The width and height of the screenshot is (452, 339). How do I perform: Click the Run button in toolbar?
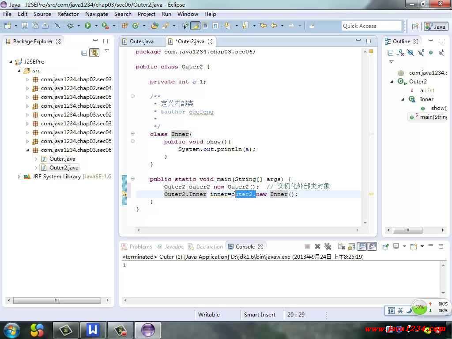(x=87, y=26)
